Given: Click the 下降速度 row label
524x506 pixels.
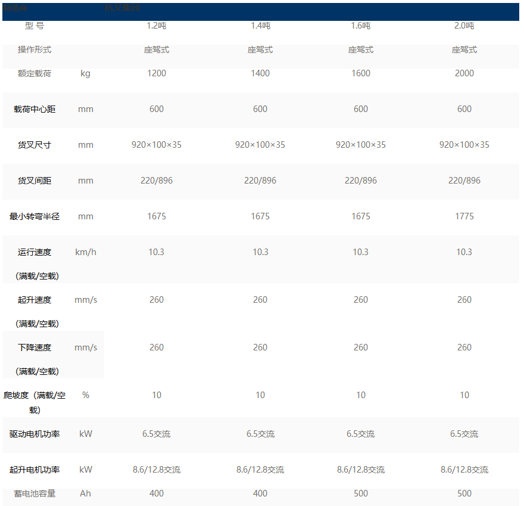Looking at the screenshot, I should tap(35, 348).
